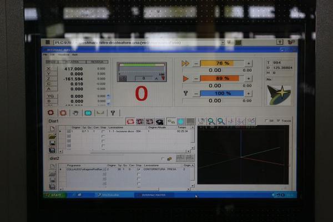Click the New document icon in dist2
Image resolution: width=333 pixels, height=222 pixels.
52,167
